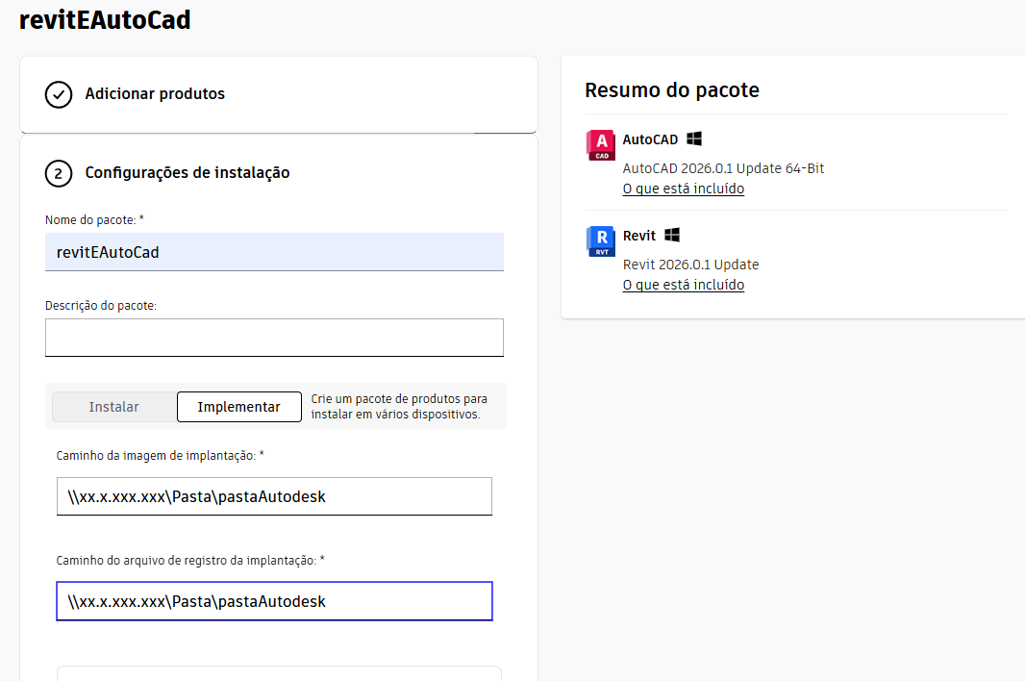Click the Windows logo beside AutoCAD
The image size is (1025, 681).
694,139
